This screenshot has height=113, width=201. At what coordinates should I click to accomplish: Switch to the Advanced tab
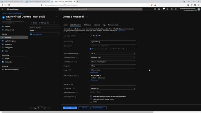tap(97, 25)
